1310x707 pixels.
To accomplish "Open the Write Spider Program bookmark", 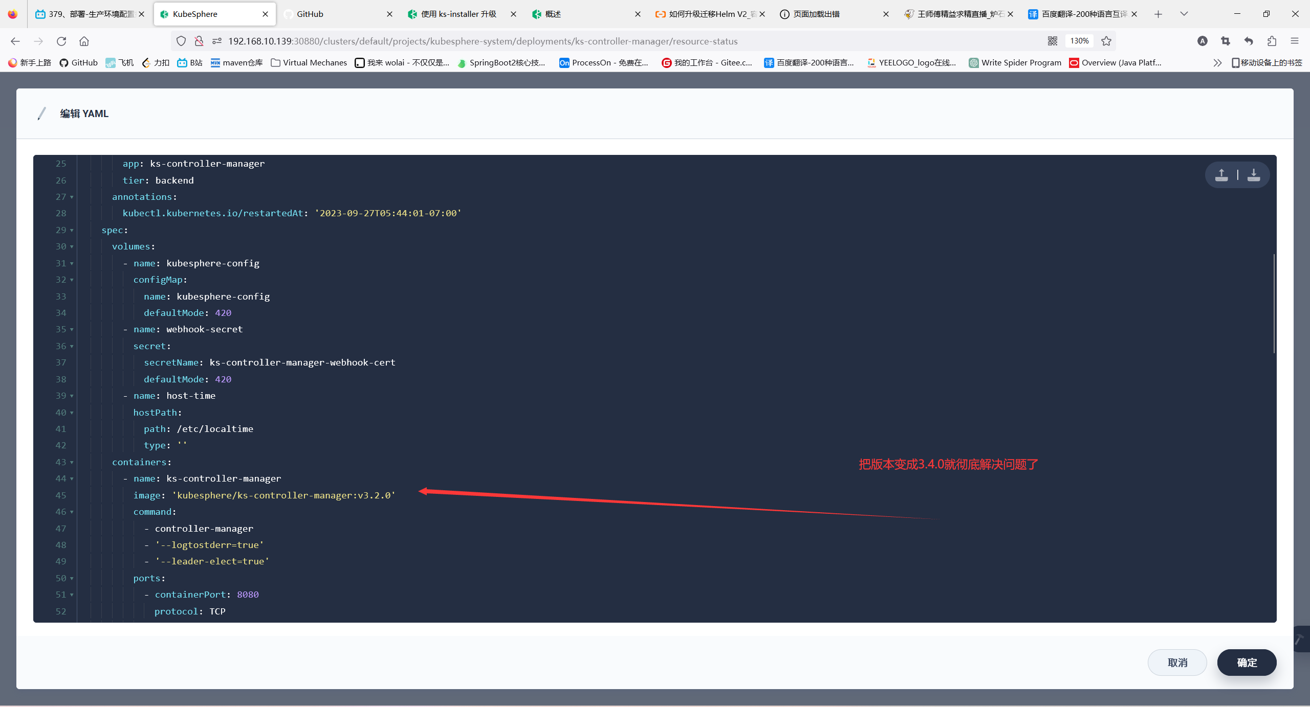I will click(1015, 62).
